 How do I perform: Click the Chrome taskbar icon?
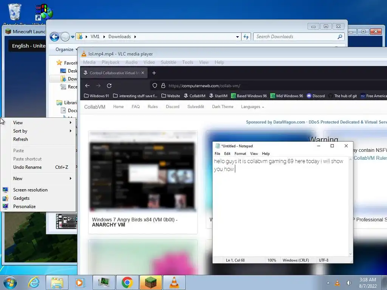(127, 282)
